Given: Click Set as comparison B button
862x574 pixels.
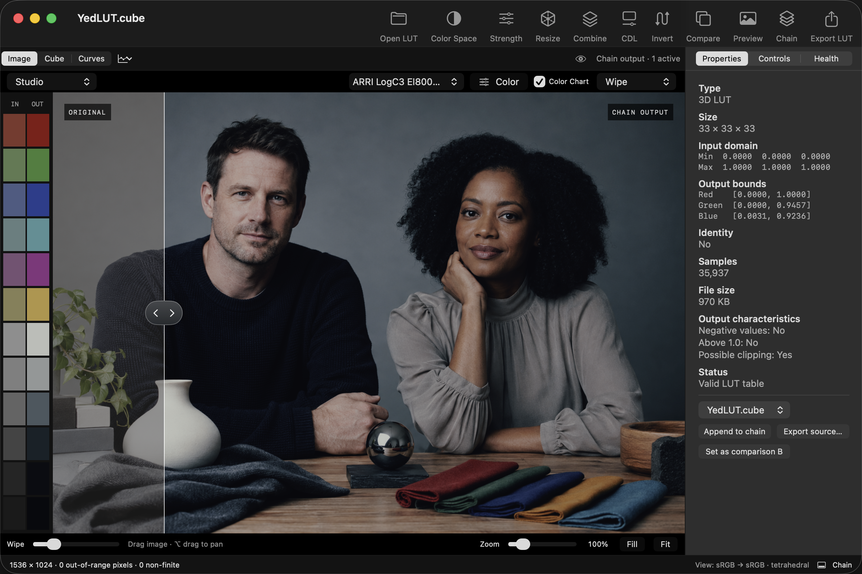Looking at the screenshot, I should [x=744, y=452].
